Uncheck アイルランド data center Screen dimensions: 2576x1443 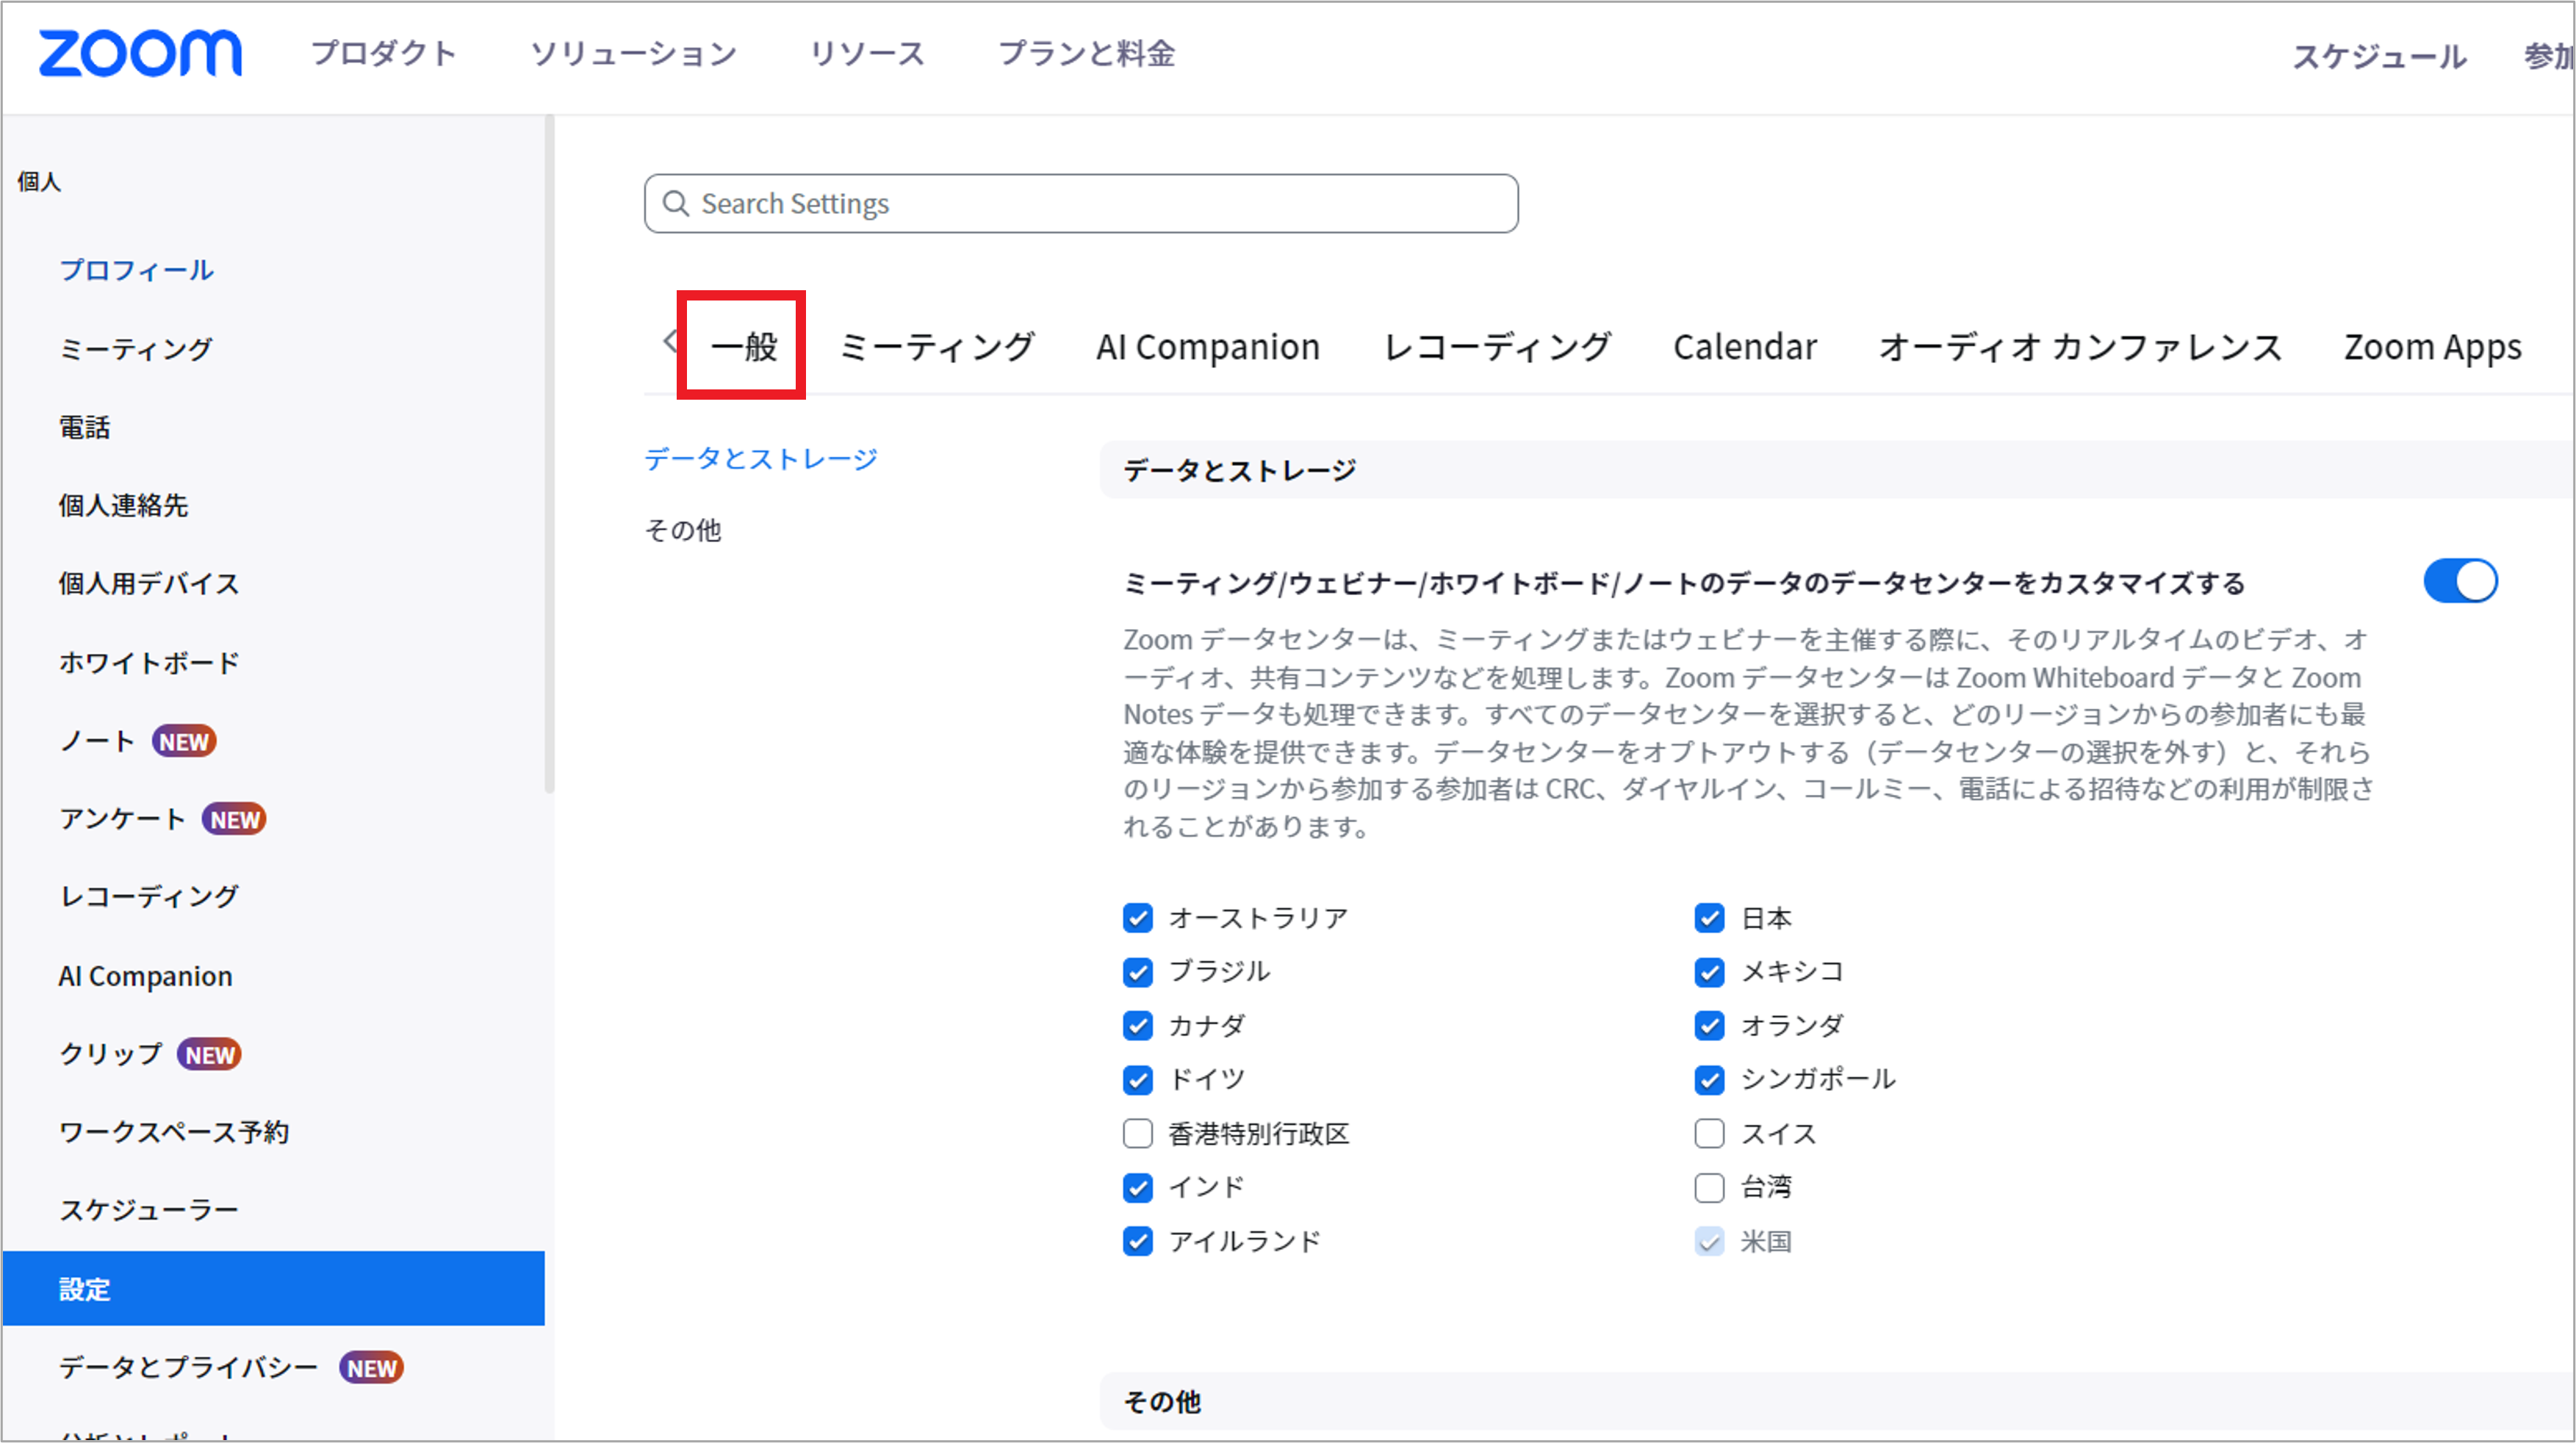click(1138, 1242)
